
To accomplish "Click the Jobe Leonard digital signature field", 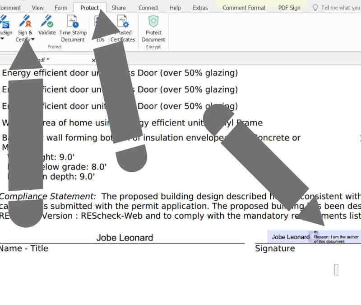I will [x=314, y=237].
